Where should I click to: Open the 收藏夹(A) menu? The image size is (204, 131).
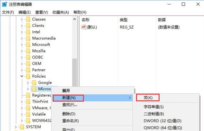(x=60, y=12)
